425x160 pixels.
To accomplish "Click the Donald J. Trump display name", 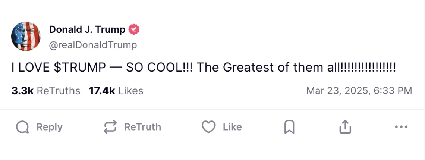I will [x=87, y=30].
